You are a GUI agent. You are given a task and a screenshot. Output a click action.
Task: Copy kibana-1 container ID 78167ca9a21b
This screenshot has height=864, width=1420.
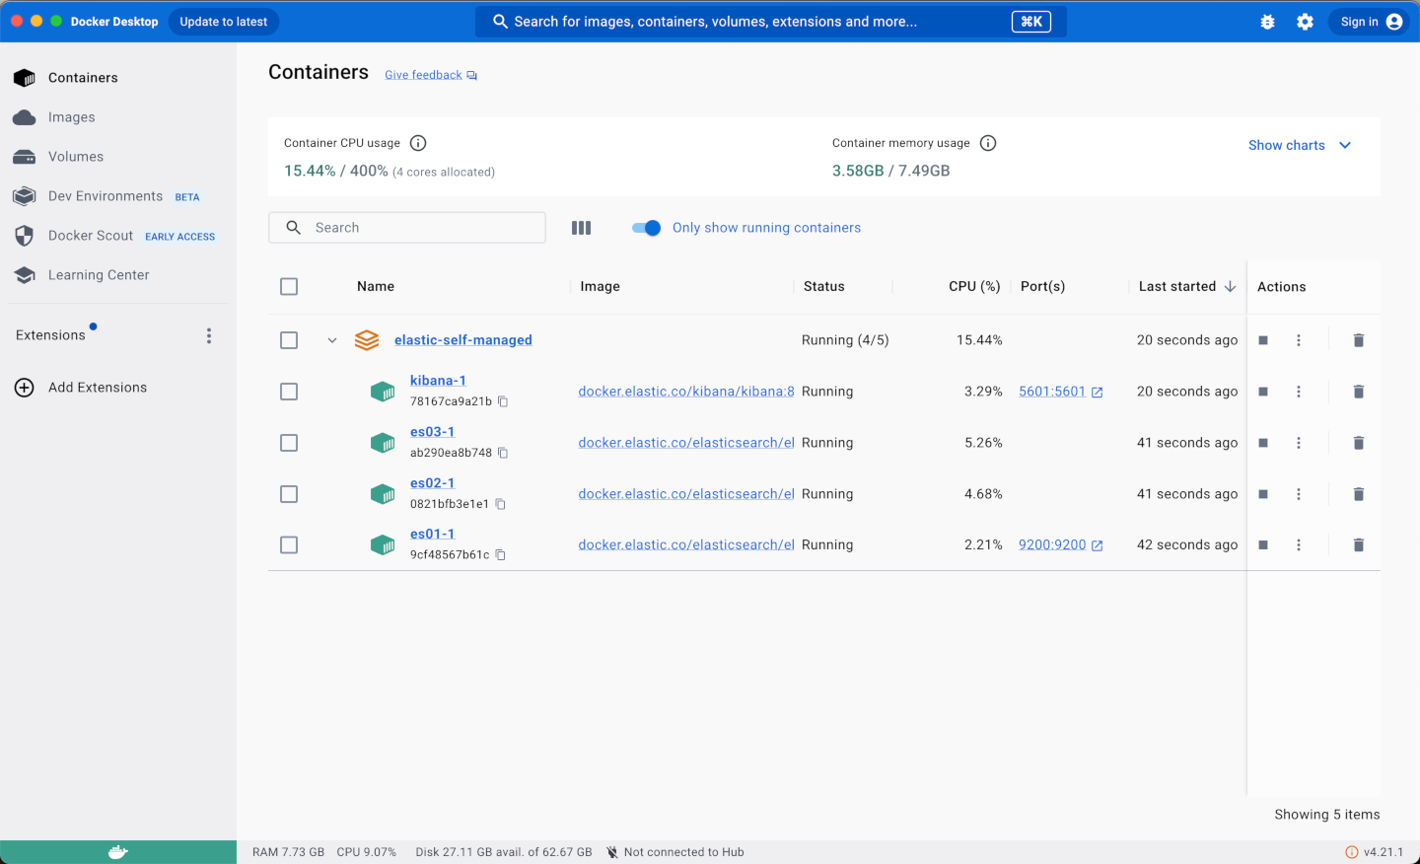pyautogui.click(x=503, y=401)
